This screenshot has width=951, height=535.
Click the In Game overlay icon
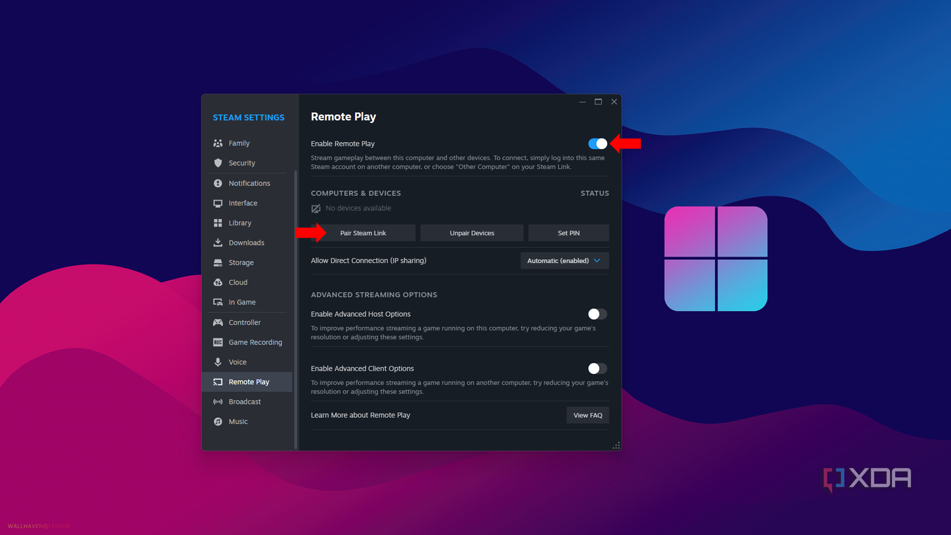click(217, 302)
